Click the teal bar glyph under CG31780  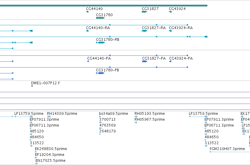tap(100, 18)
